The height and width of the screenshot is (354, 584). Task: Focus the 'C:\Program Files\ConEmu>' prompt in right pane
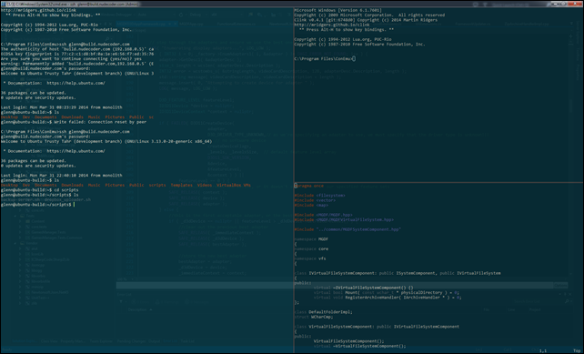(325, 59)
